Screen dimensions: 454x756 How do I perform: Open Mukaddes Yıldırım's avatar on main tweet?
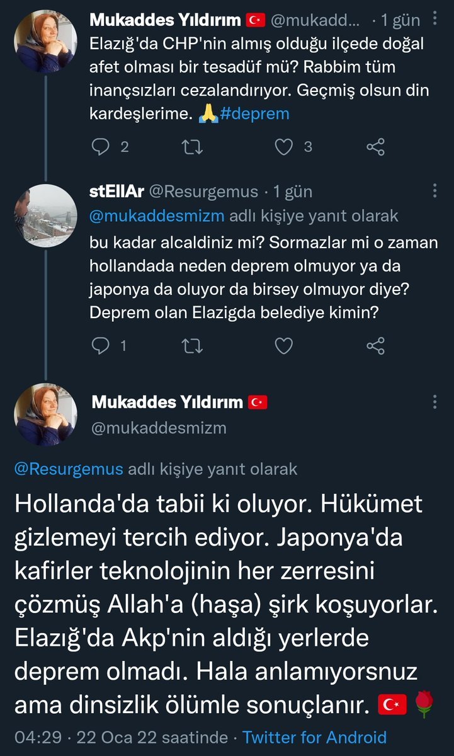coord(45,415)
